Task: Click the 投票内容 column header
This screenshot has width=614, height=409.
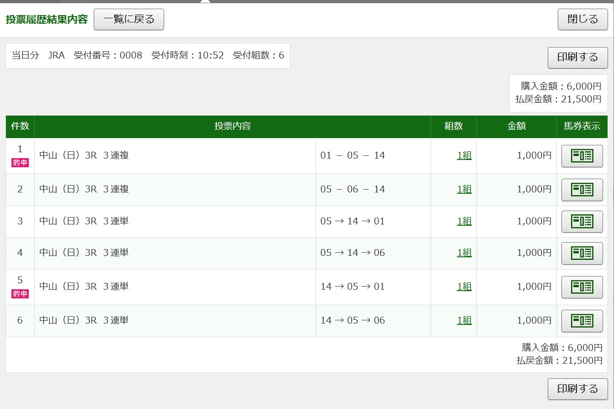Action: click(x=232, y=127)
